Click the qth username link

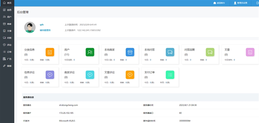[42, 25]
